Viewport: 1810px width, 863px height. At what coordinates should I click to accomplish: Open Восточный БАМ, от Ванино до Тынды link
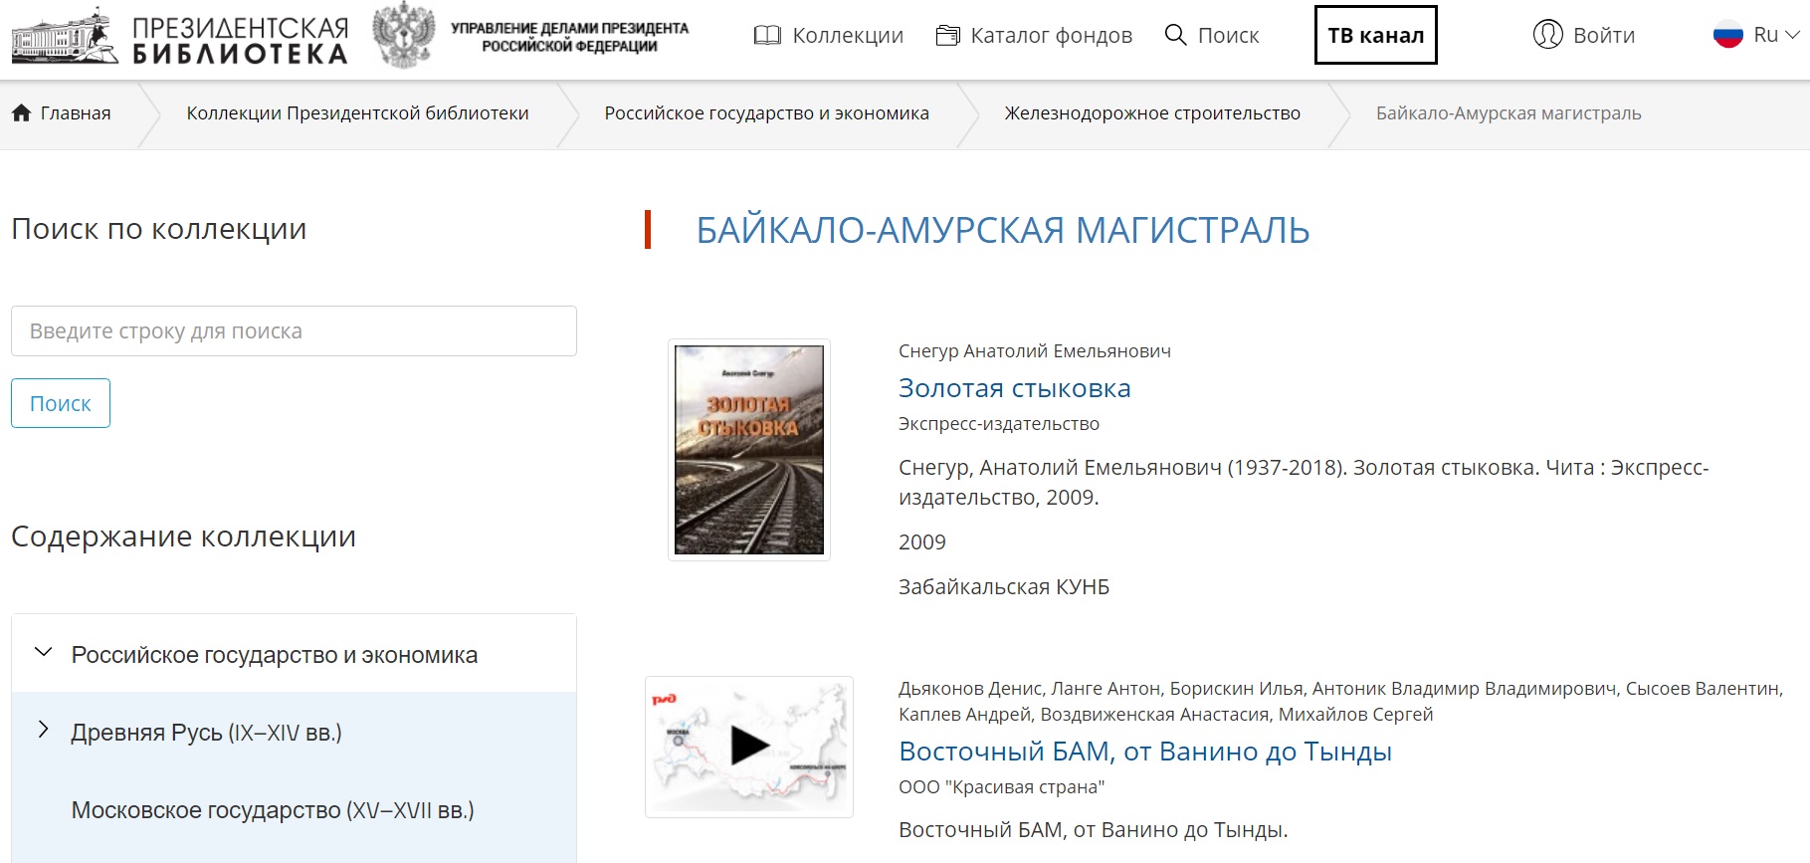[1144, 752]
